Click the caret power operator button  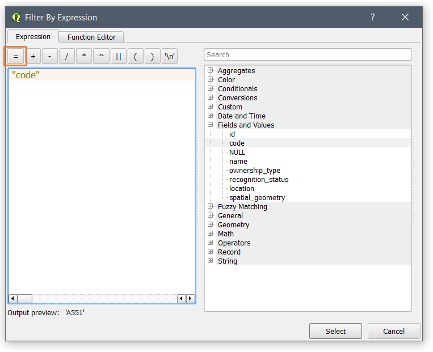[x=101, y=56]
